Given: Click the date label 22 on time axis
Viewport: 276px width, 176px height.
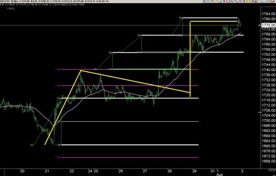Looking at the screenshot, I should click(72, 171).
